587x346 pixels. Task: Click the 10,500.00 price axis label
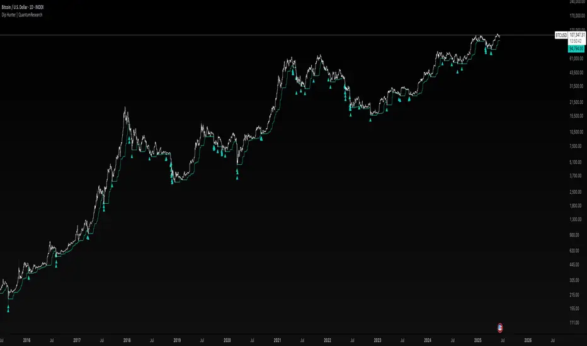(x=576, y=132)
